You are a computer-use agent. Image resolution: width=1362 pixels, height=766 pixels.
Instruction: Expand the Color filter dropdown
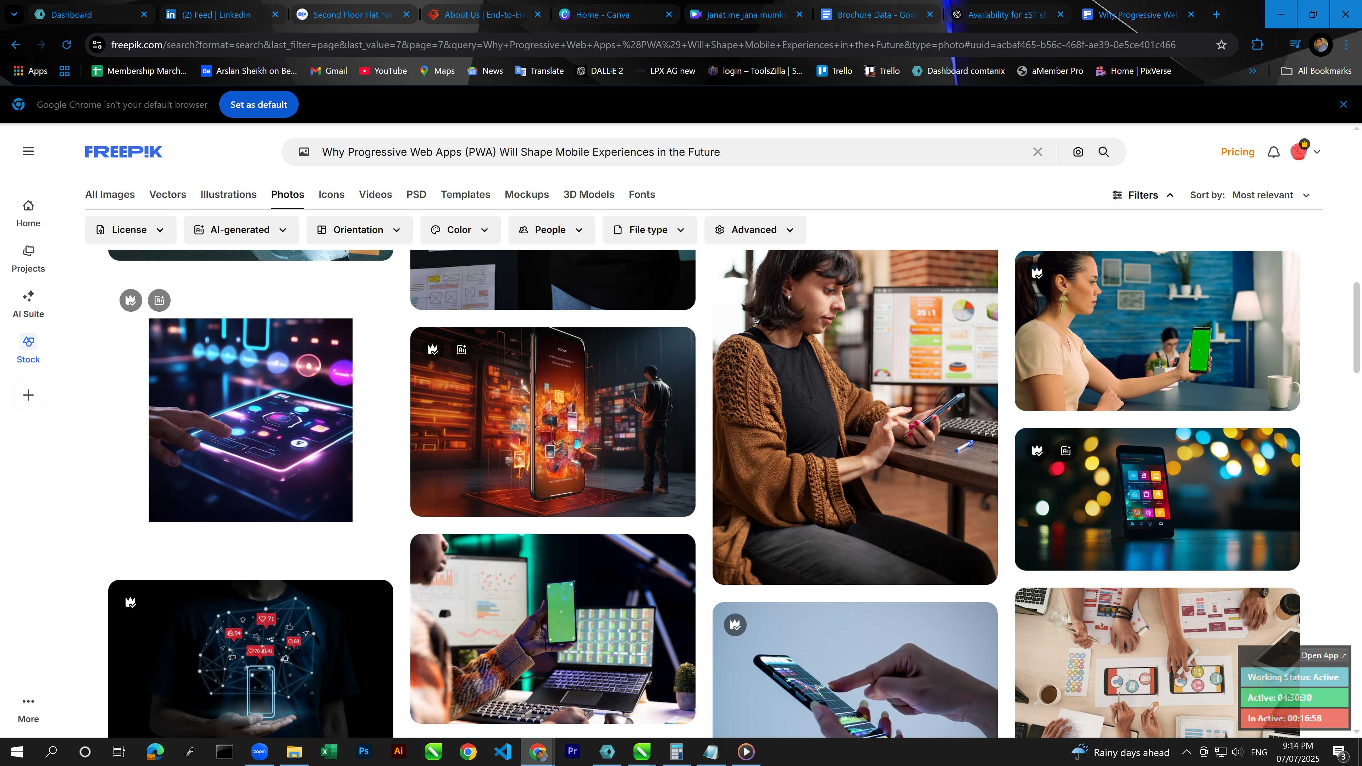tap(460, 229)
